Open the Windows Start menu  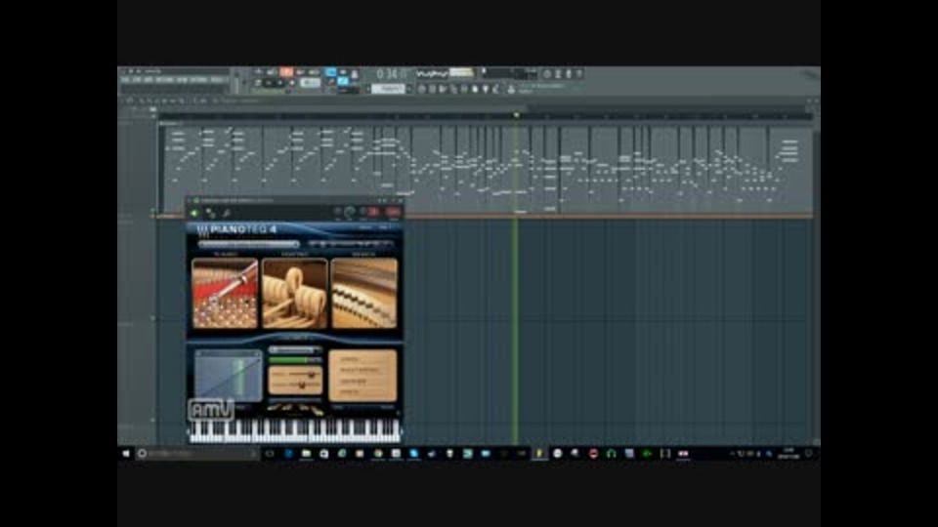click(x=126, y=454)
